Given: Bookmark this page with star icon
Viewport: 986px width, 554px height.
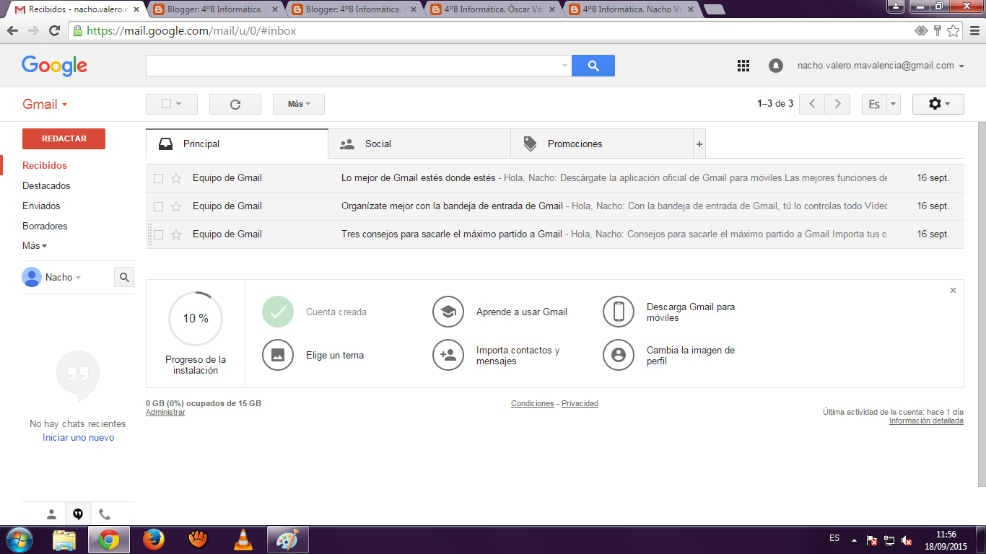Looking at the screenshot, I should click(953, 31).
